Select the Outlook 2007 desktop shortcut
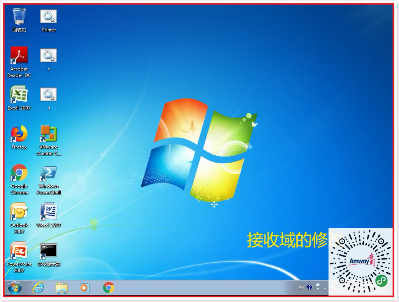Image resolution: width=399 pixels, height=302 pixels. [19, 218]
